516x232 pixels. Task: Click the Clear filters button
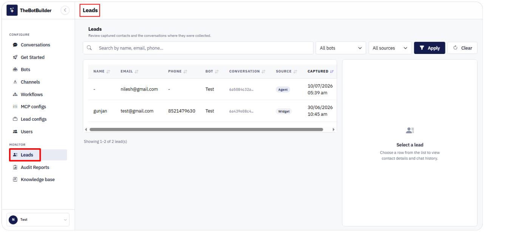coord(462,48)
